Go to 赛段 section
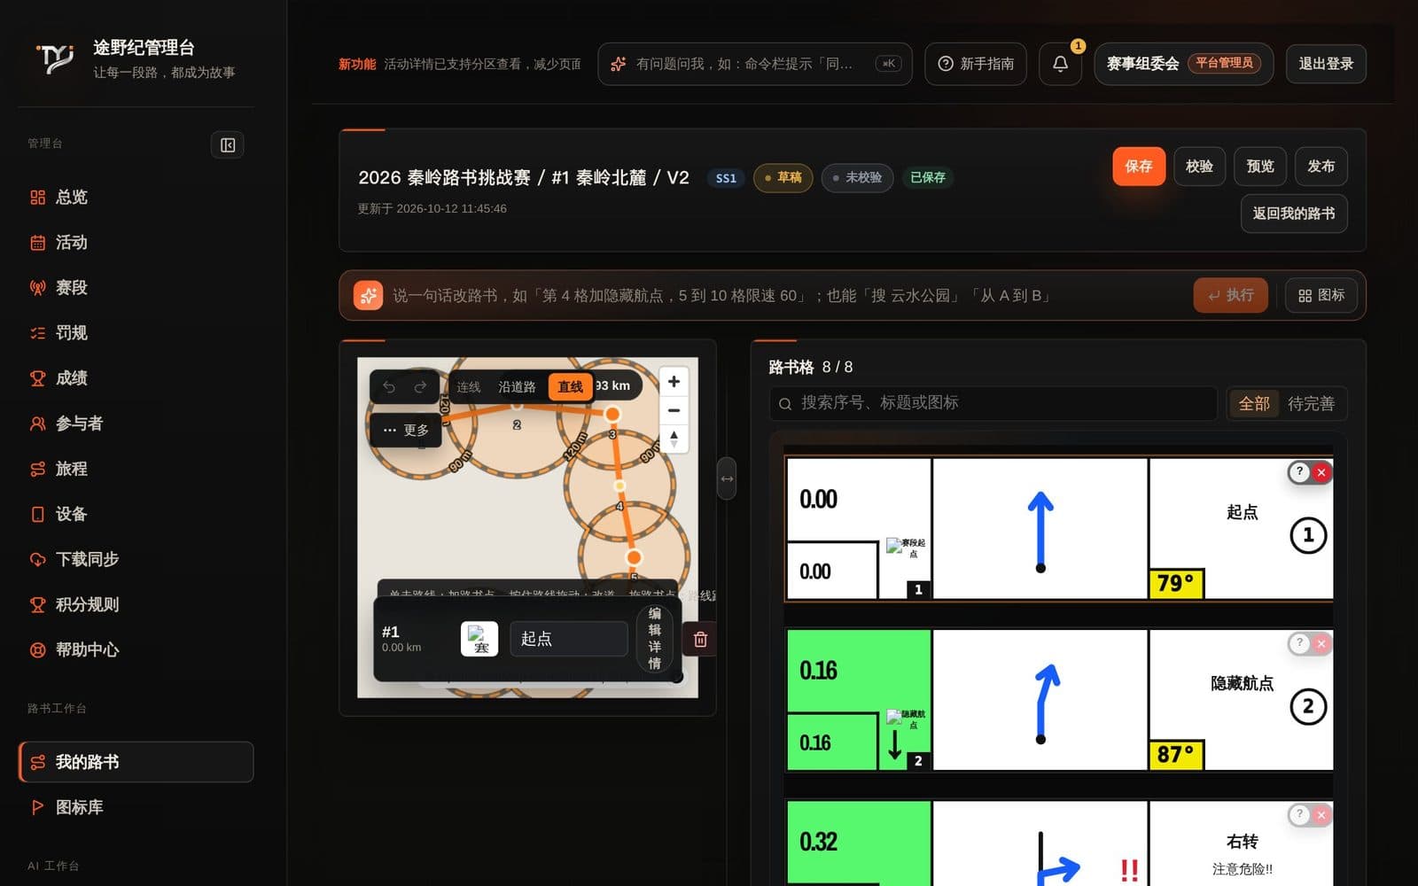Viewport: 1418px width, 886px height. pos(136,287)
